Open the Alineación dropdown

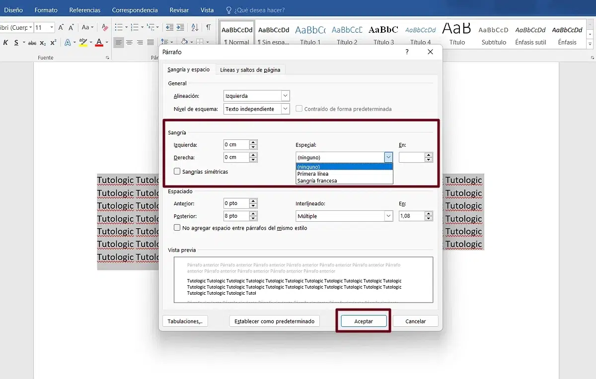[x=285, y=96]
